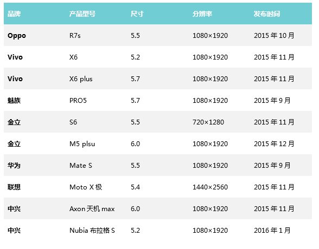This screenshot has height=249, width=319.
Task: Select the 魅族 brand cell
Action: [14, 101]
